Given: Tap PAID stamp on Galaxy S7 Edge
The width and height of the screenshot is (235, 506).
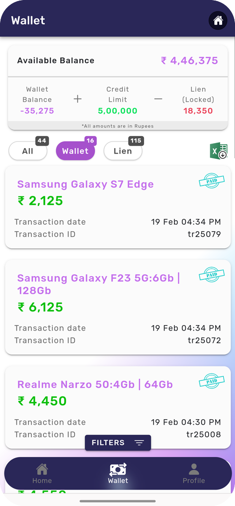Looking at the screenshot, I should (212, 180).
